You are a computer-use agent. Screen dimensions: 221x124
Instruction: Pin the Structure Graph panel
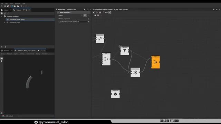coord(214,9)
